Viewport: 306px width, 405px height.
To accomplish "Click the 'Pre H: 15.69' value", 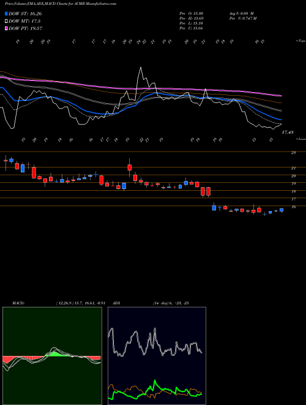I will click(x=192, y=18).
